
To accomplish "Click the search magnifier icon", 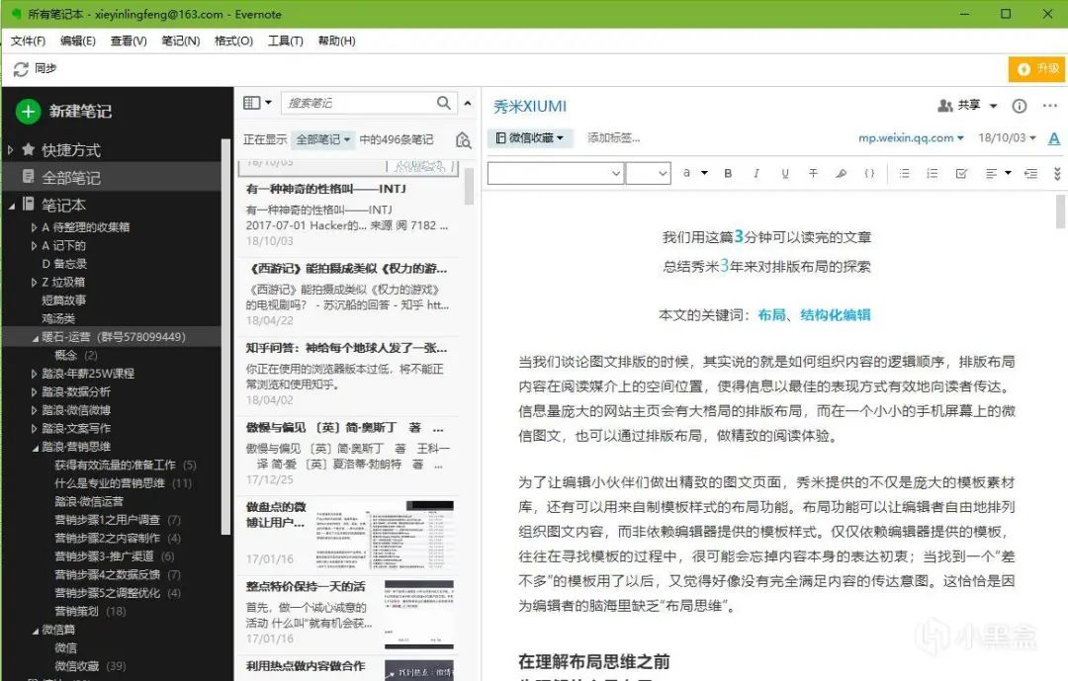I will (x=443, y=103).
